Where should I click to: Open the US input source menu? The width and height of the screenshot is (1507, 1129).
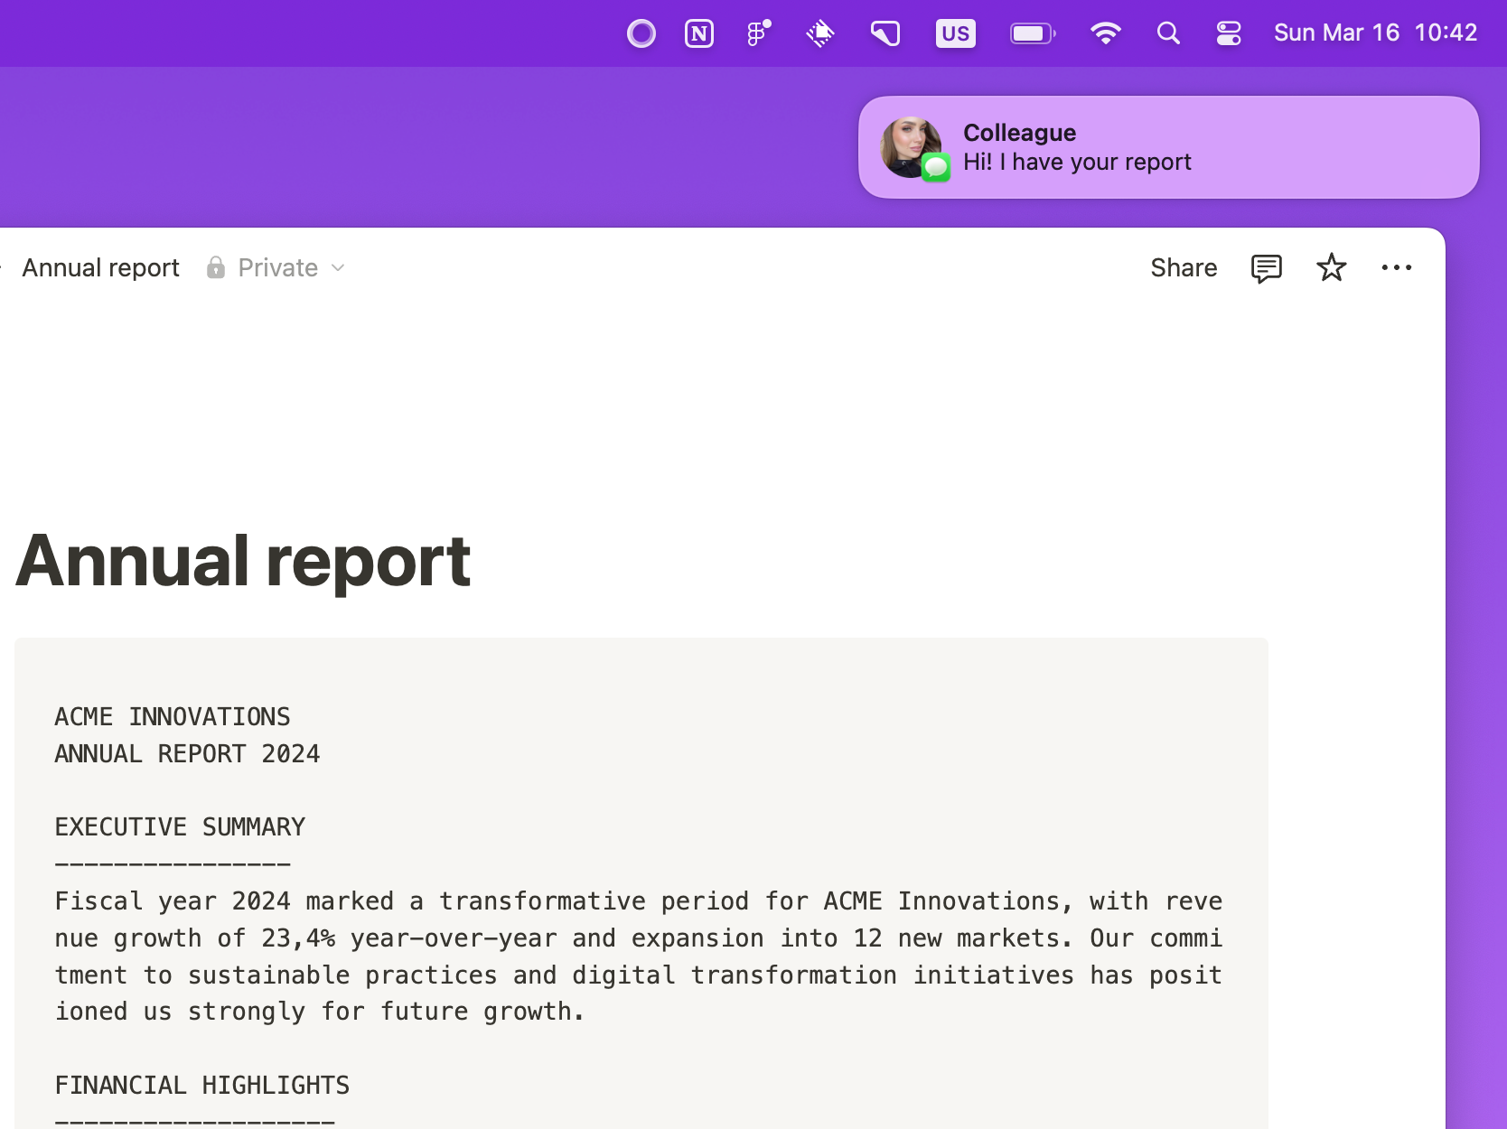(x=955, y=34)
